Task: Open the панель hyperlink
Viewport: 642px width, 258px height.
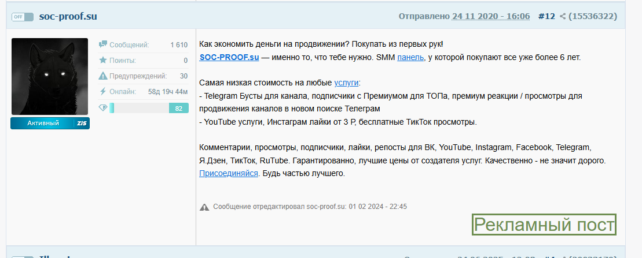Action: pyautogui.click(x=410, y=58)
